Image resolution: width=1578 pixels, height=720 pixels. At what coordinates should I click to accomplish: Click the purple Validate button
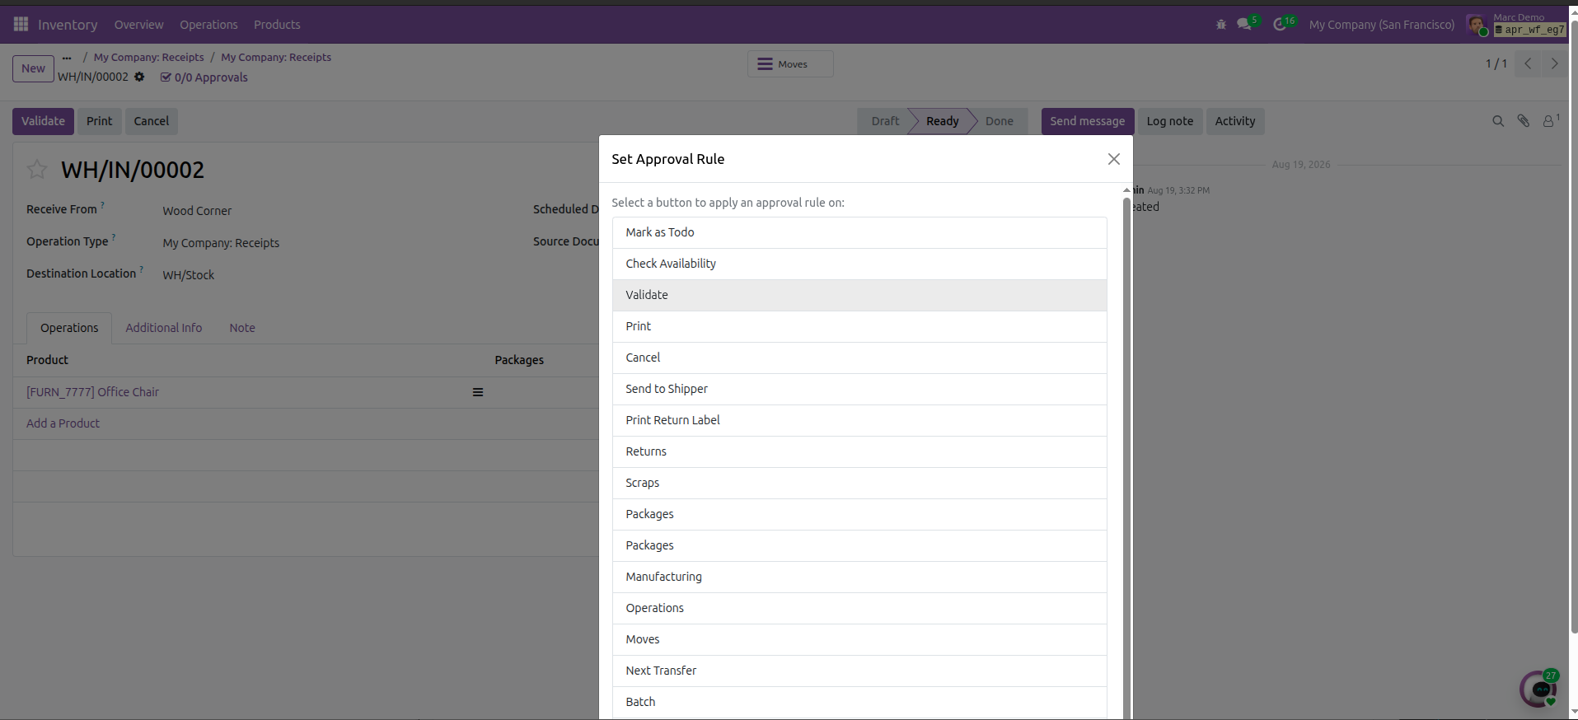click(x=43, y=121)
